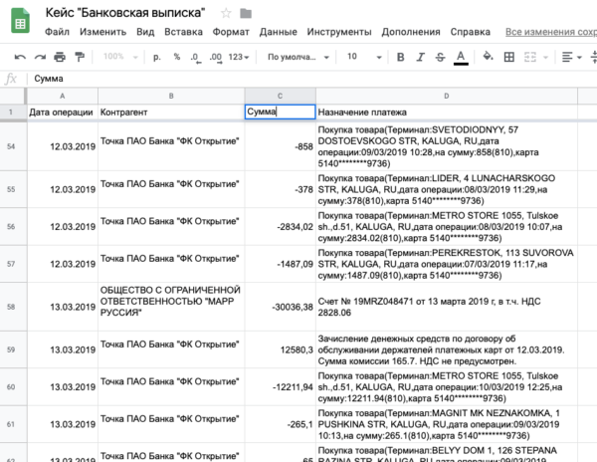Viewport: 597px width, 462px height.
Task: Open font family dropdown "По умолча..."
Action: [298, 57]
